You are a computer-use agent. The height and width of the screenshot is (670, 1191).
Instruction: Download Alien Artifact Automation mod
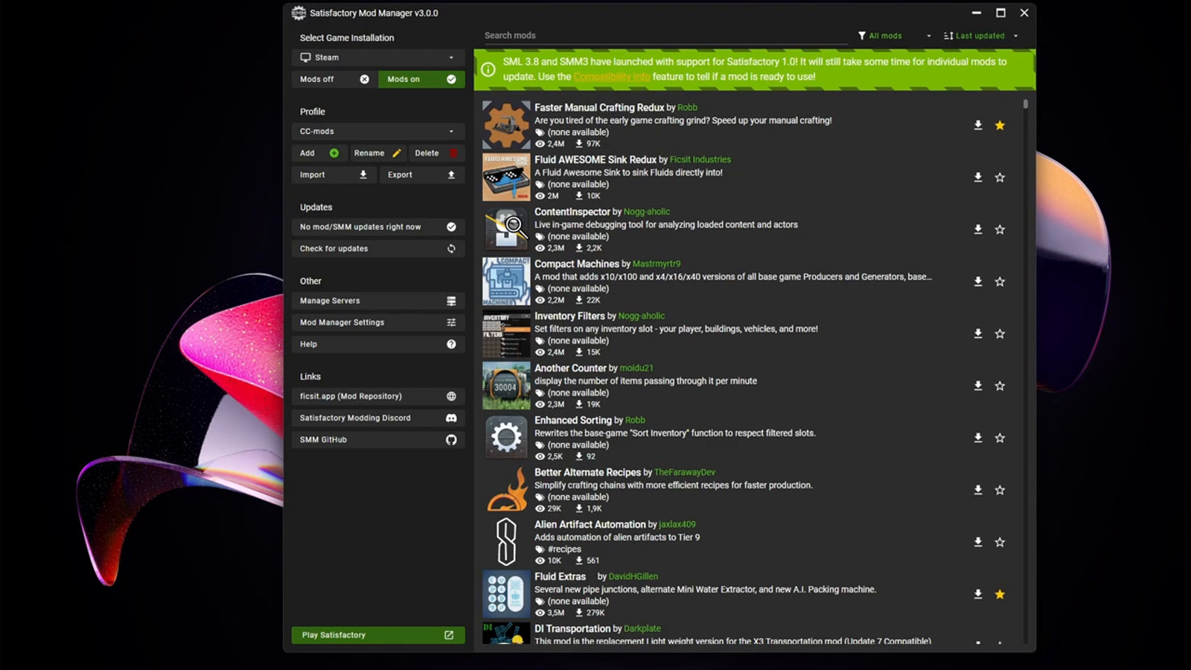[x=978, y=542]
